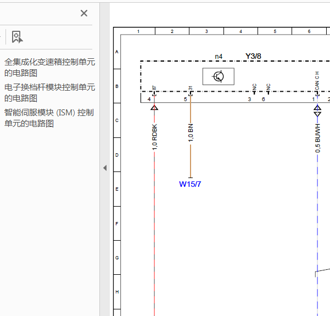This screenshot has width=330, height=316.
Task: Collapse the side panel with the arrow
Action: tap(105, 168)
